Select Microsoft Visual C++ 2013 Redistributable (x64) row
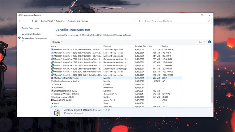 [116, 65]
